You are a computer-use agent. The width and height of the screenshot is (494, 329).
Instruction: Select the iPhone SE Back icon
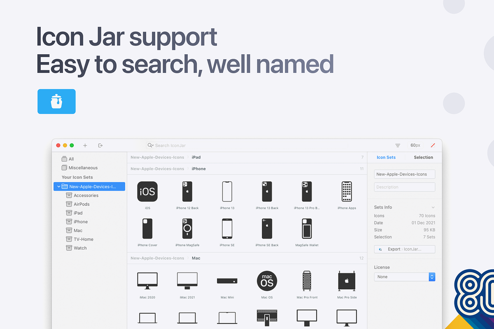click(x=267, y=229)
